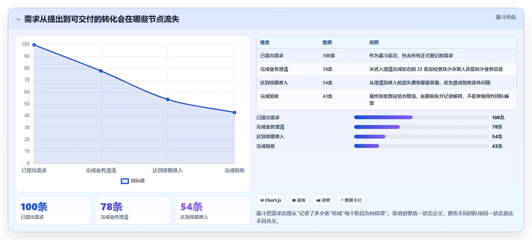Select the 进度 chip

323,200
